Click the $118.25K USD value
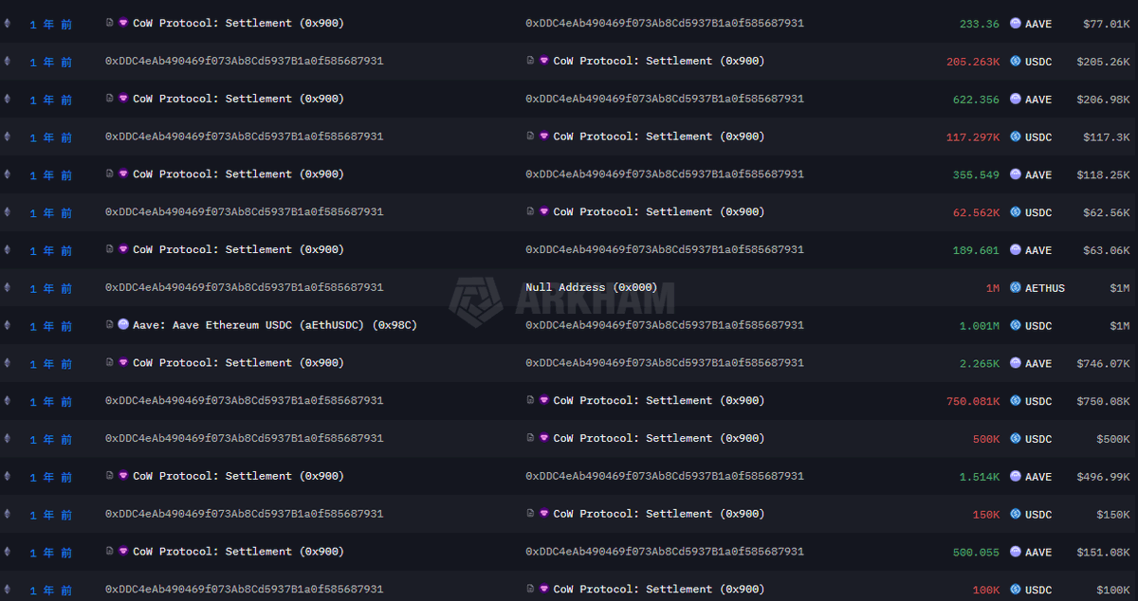The image size is (1138, 601). click(x=1104, y=175)
